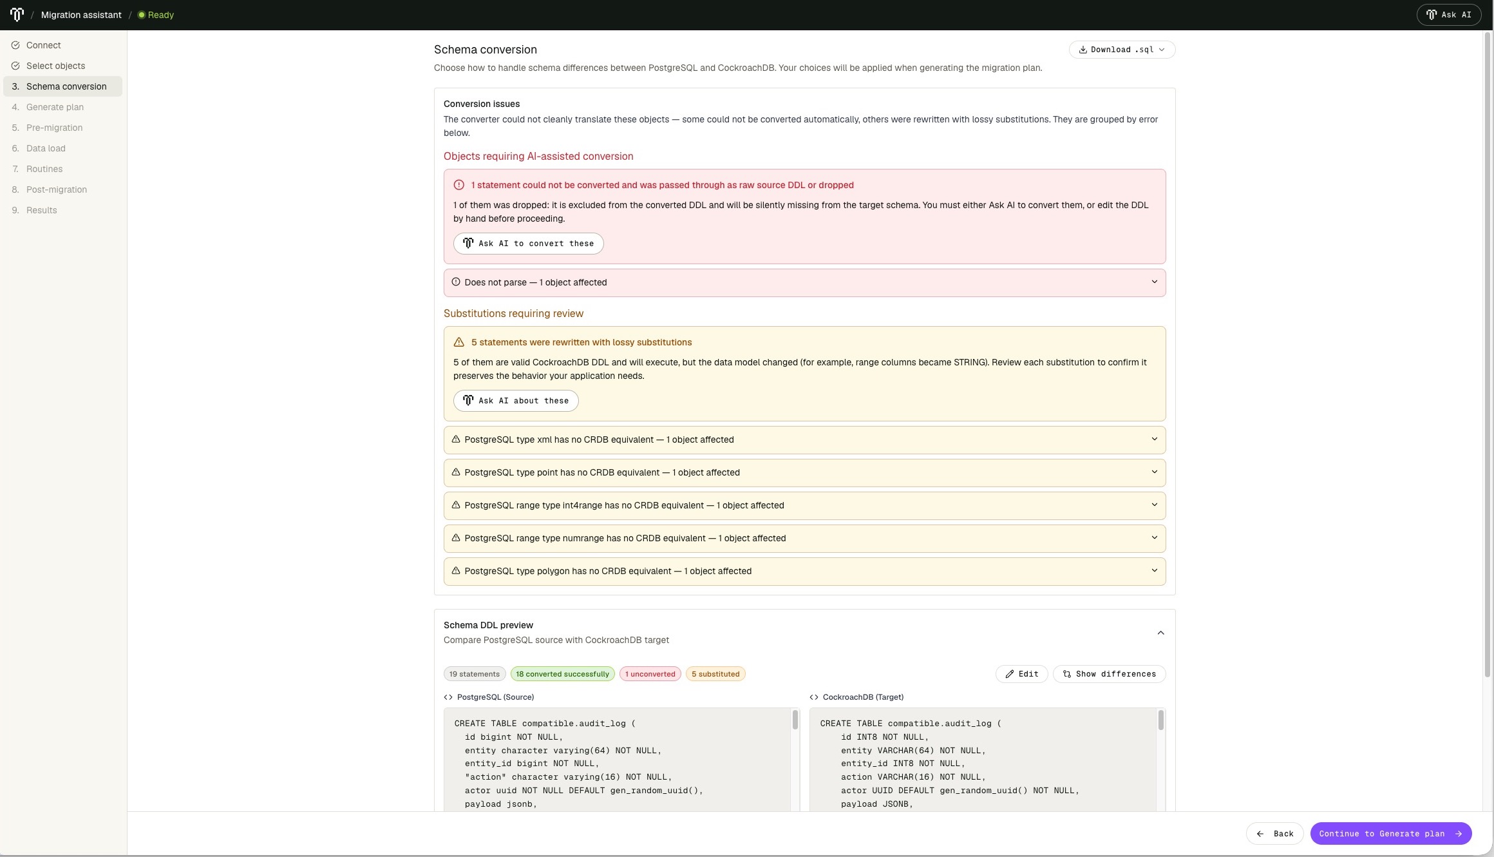This screenshot has width=1494, height=857.
Task: Click Ask AI about these
Action: (x=516, y=401)
